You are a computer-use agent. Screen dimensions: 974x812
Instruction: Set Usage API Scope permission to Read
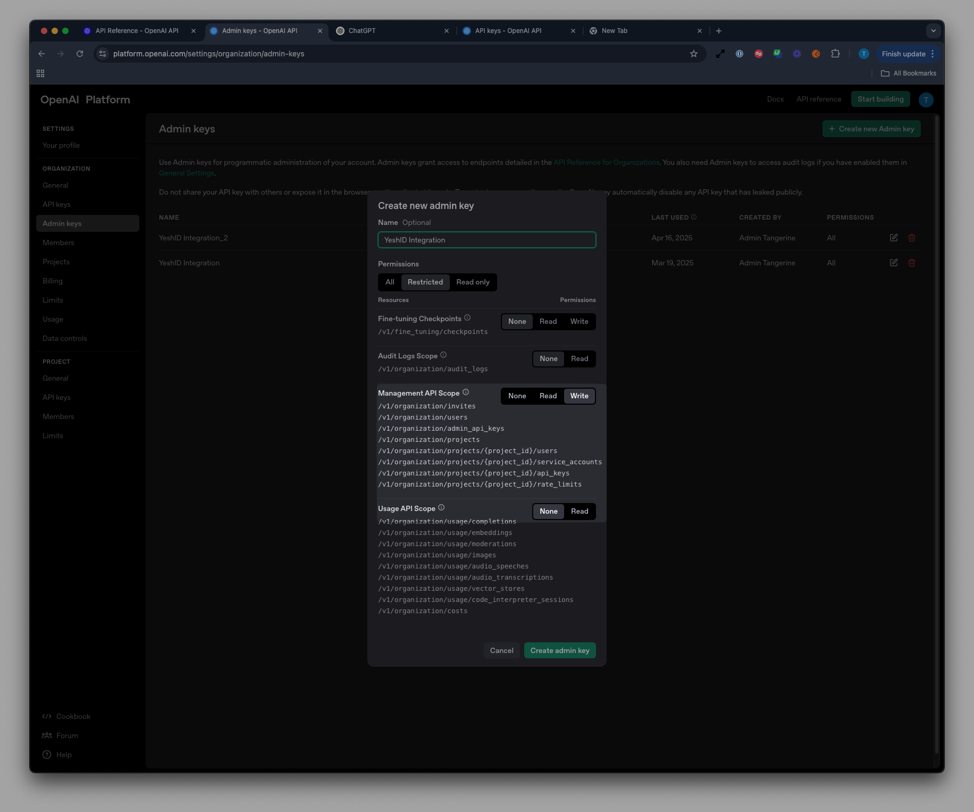580,511
